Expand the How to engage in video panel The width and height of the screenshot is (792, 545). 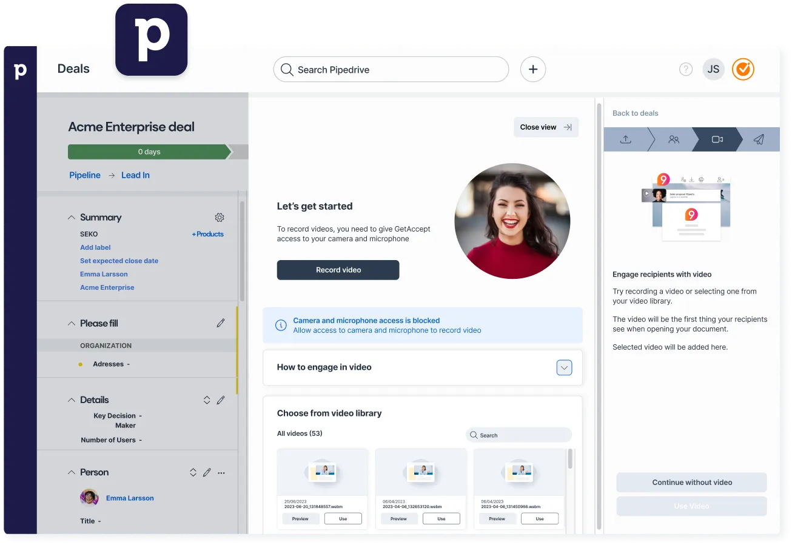(564, 367)
